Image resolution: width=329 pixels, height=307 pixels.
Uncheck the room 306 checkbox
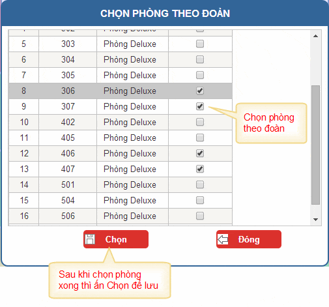tap(200, 91)
